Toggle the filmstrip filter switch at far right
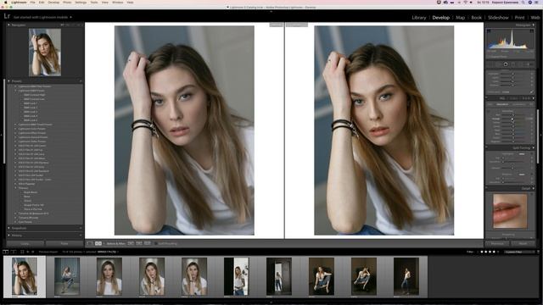 coord(538,252)
